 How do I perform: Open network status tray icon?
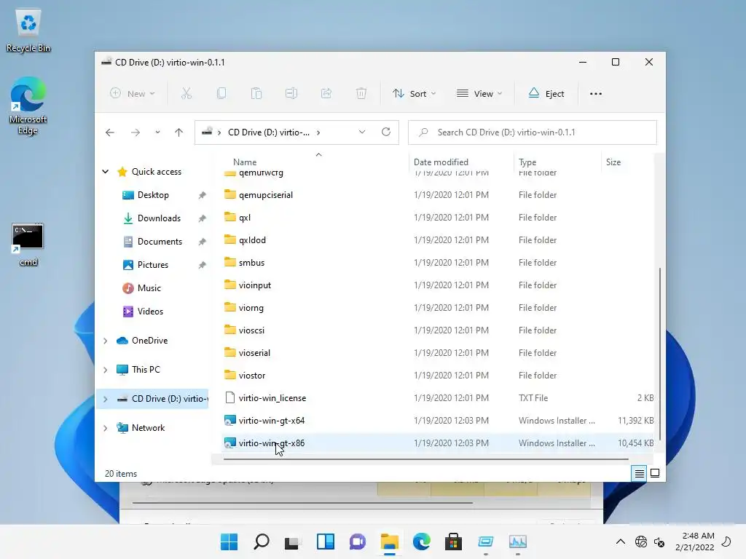641,542
